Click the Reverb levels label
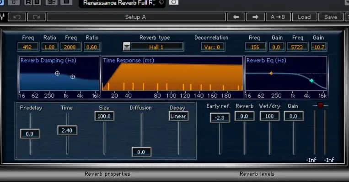 257,174
